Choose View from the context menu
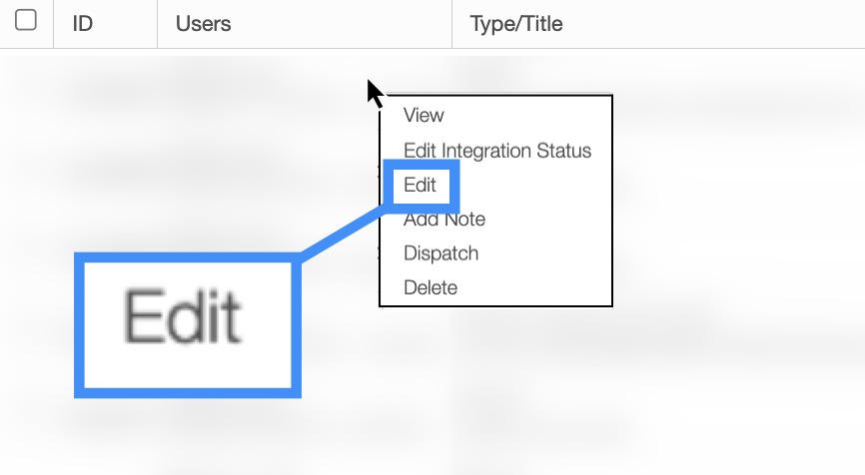865x475 pixels. click(x=424, y=116)
